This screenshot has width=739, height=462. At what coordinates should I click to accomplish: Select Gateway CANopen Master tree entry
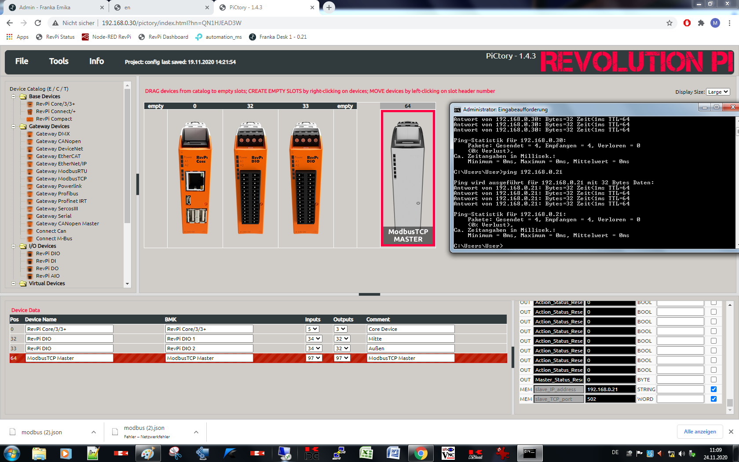click(67, 224)
